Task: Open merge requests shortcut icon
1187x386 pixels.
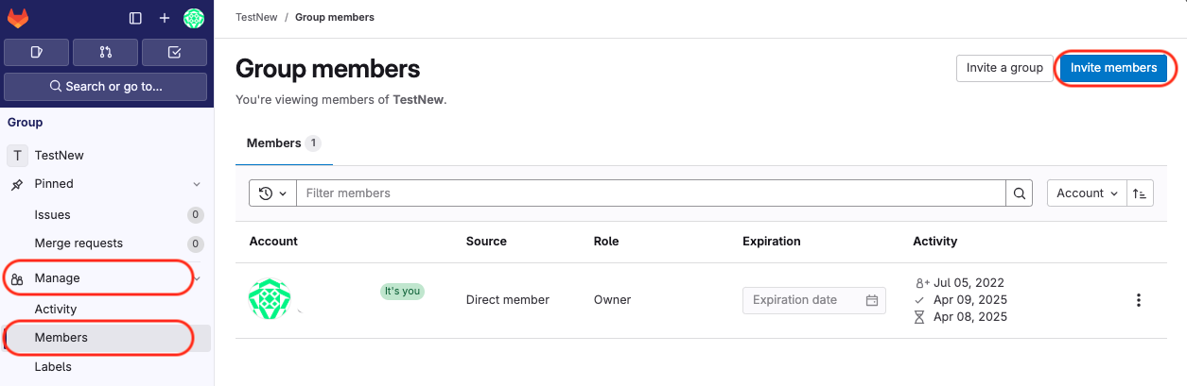Action: point(105,52)
